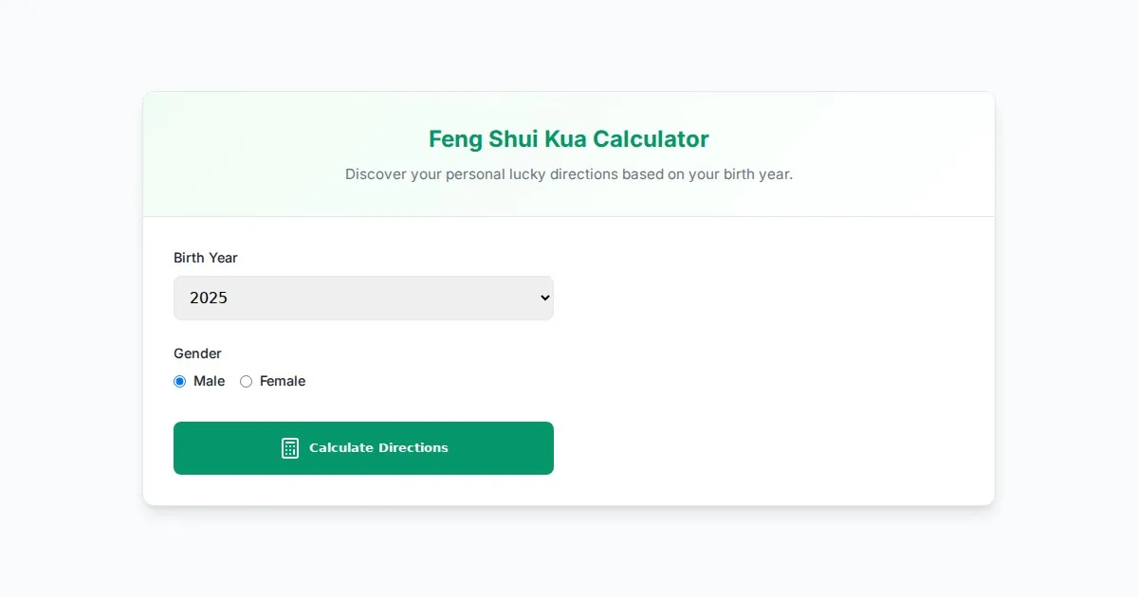The image size is (1138, 597).
Task: Select the Male radio button
Action: point(180,381)
